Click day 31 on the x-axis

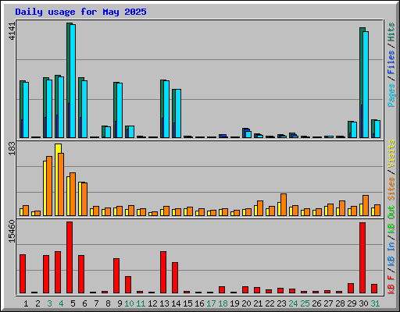pyautogui.click(x=375, y=303)
